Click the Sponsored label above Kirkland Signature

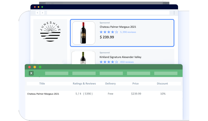click(x=105, y=53)
